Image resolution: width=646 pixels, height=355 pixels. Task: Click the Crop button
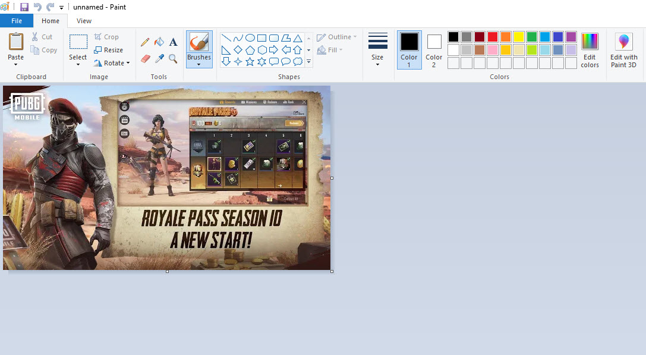tap(106, 37)
